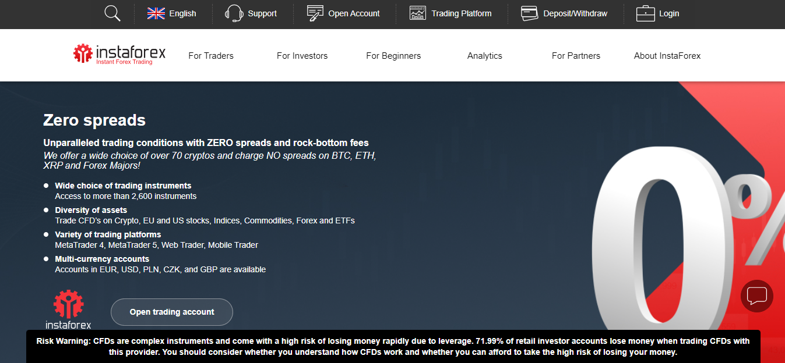Screen dimensions: 785x363
Task: Click the Open trading account button
Action: tap(172, 312)
